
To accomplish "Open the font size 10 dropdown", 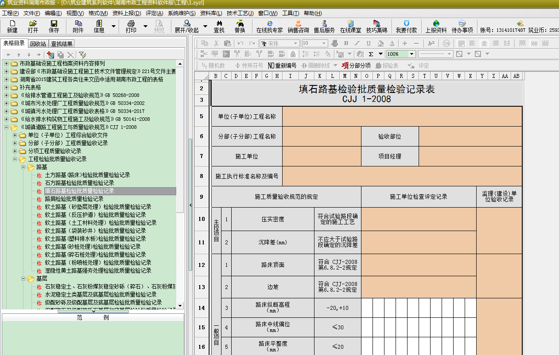I will (324, 43).
